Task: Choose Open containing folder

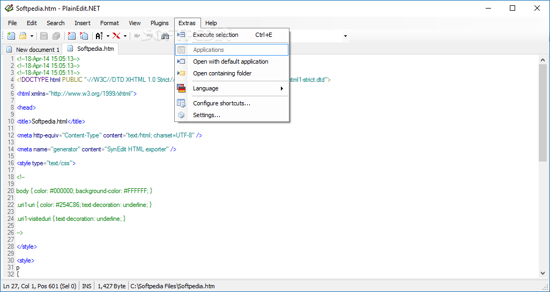Action: click(x=232, y=73)
